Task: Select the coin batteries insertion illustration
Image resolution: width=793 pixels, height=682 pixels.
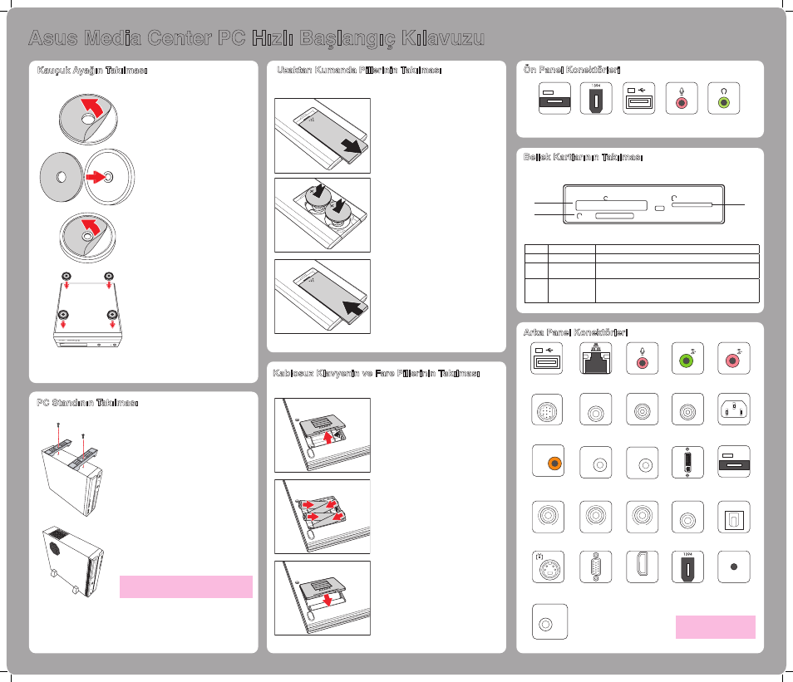Action: [x=323, y=215]
